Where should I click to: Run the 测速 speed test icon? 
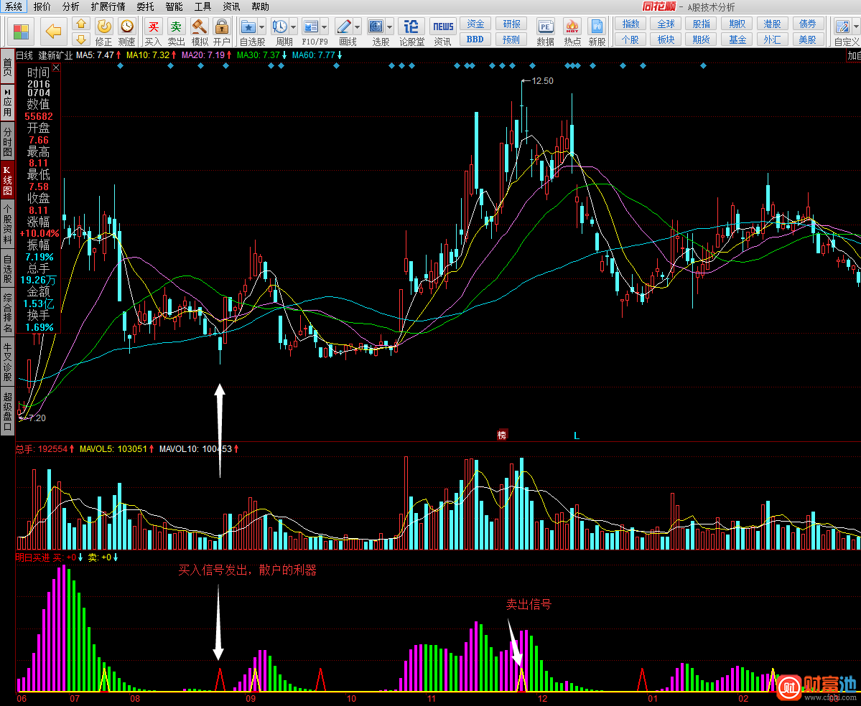point(127,32)
